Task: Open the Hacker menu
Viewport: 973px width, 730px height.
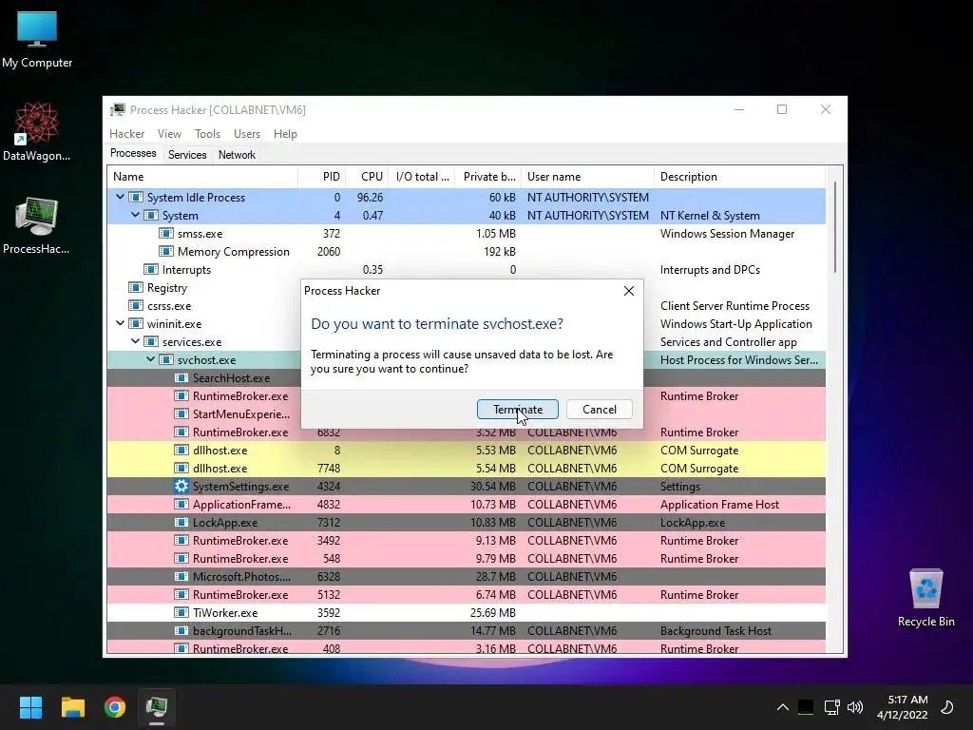Action: coord(126,133)
